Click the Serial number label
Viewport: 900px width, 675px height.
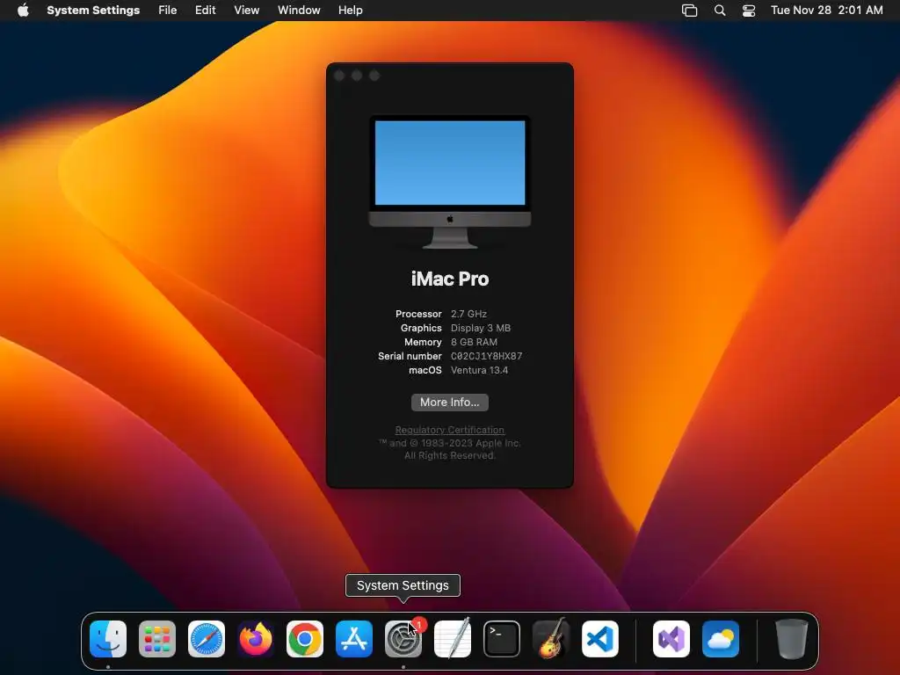[x=410, y=356]
